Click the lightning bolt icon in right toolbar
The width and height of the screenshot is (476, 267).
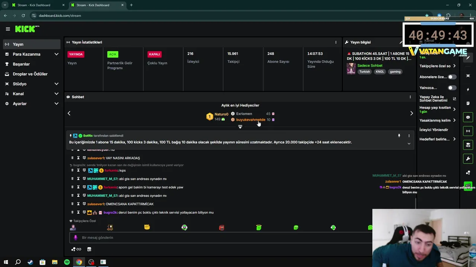click(468, 90)
